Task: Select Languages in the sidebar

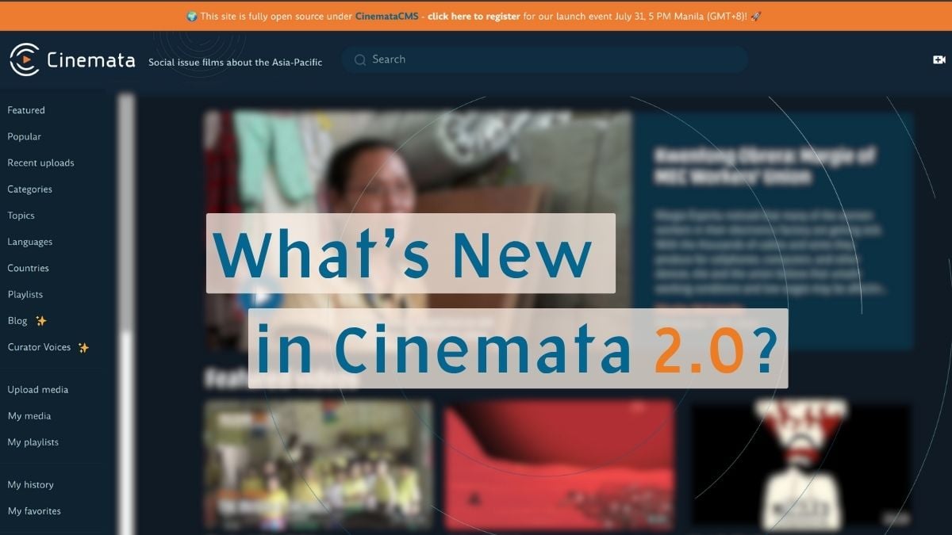Action: [x=30, y=242]
